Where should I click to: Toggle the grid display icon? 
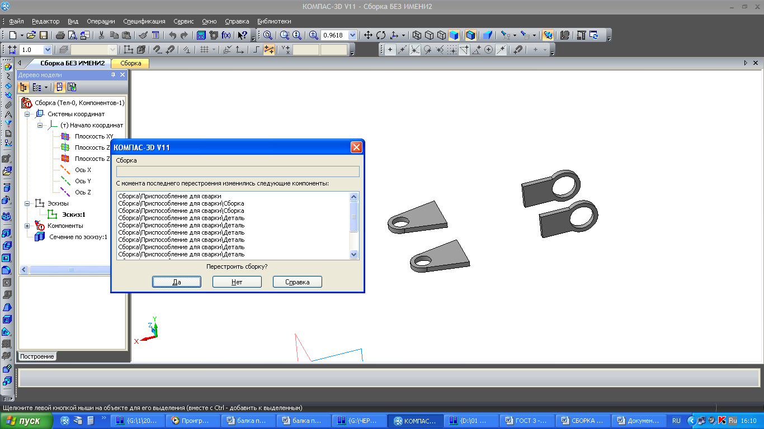point(205,50)
